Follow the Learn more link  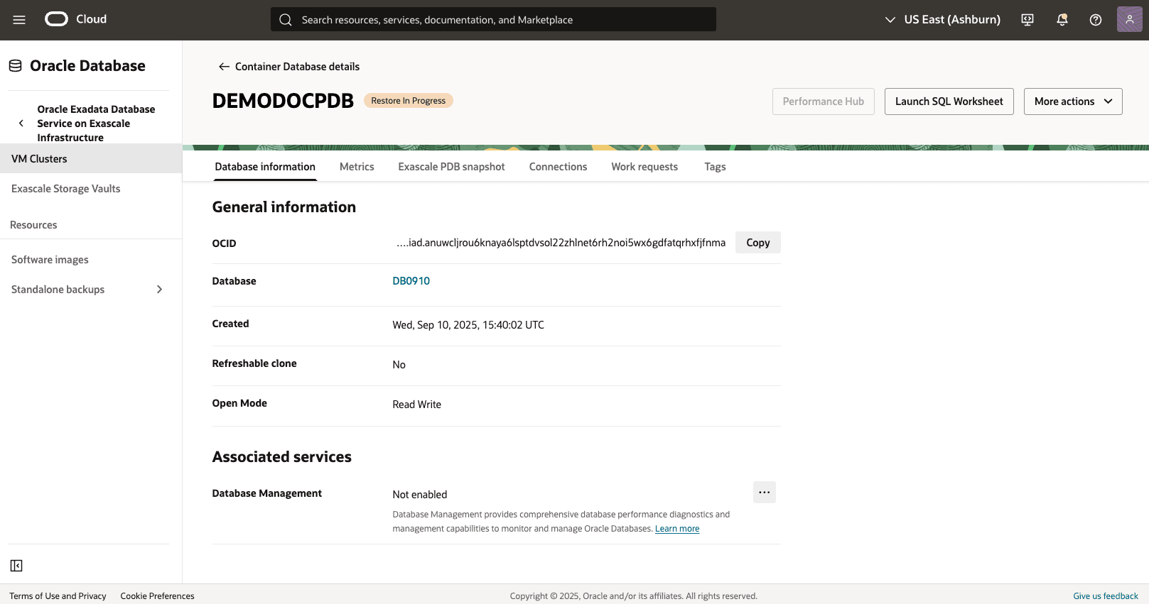(x=677, y=529)
